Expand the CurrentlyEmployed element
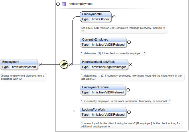Screen dimensions: 189x132 pos(129,42)
